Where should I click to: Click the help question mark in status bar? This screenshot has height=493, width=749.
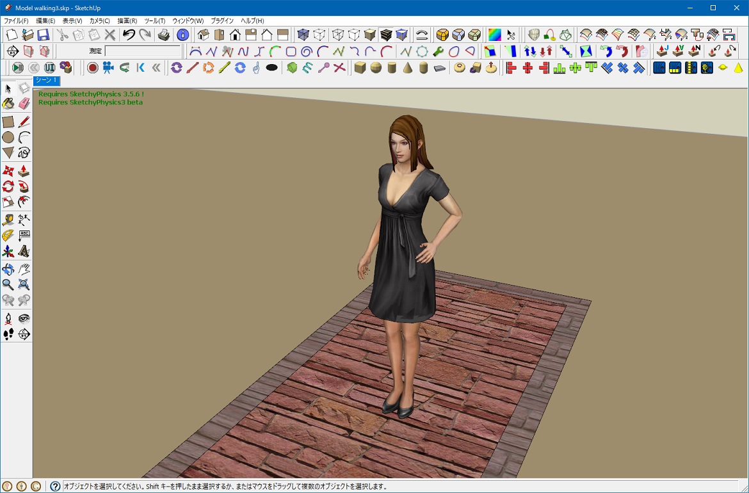56,487
